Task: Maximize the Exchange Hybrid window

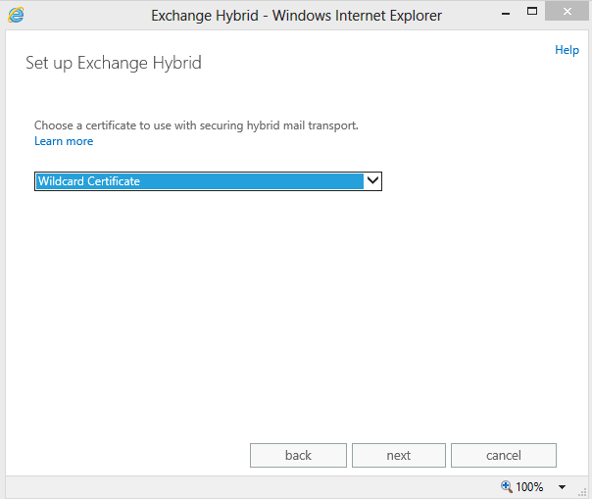Action: click(x=532, y=12)
